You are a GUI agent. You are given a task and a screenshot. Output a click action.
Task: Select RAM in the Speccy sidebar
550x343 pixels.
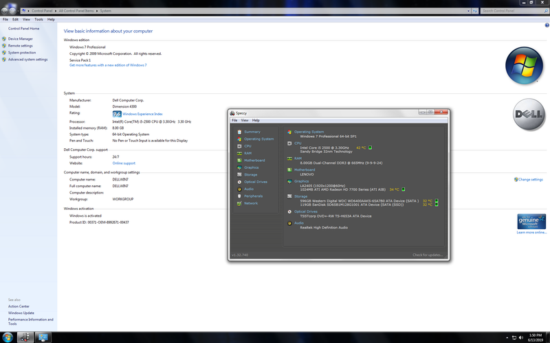[247, 153]
